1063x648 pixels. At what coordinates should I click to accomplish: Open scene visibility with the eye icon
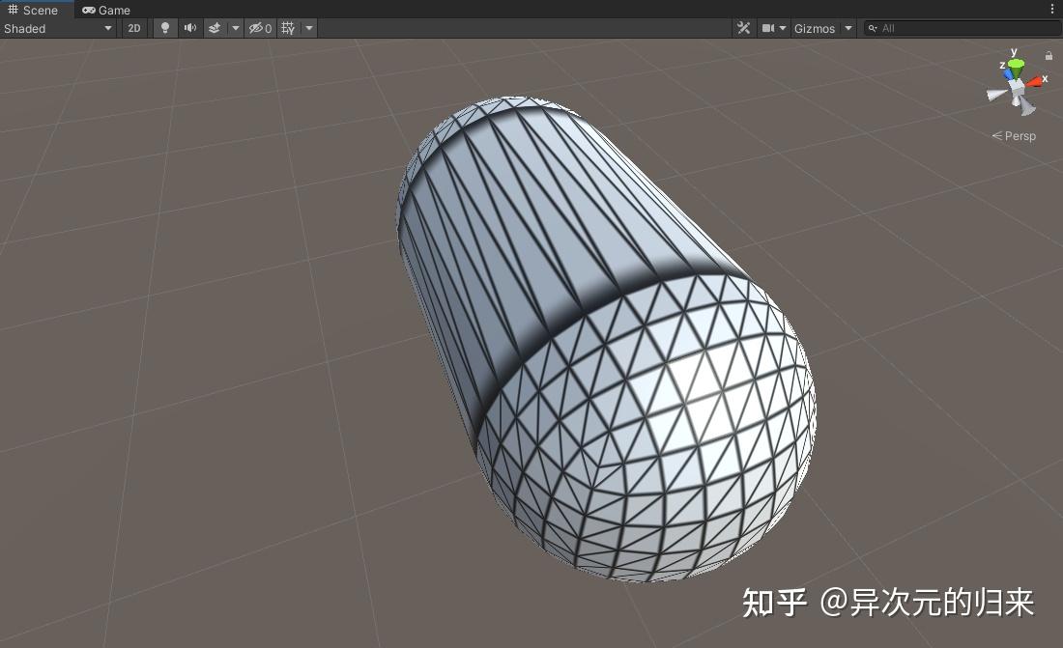point(255,28)
